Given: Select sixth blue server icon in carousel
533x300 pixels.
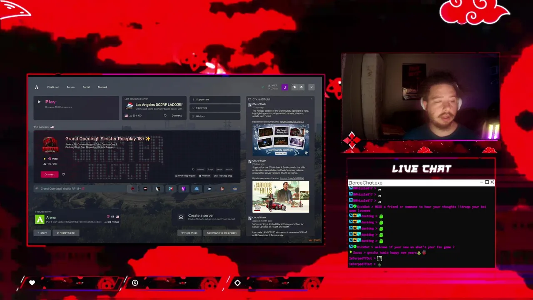Looking at the screenshot, I should tap(196, 189).
